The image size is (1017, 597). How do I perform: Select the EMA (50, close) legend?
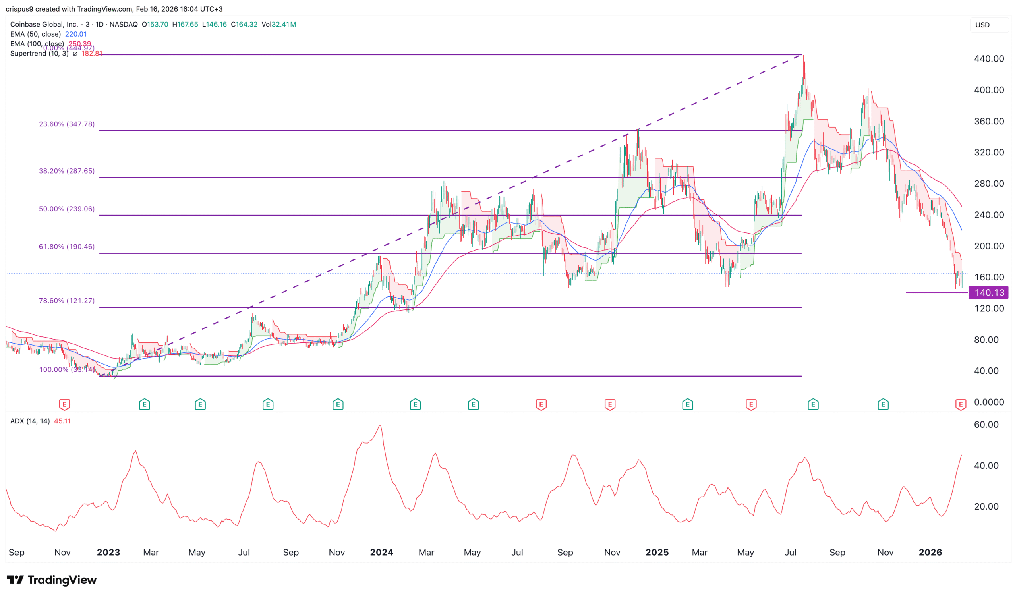pos(35,34)
